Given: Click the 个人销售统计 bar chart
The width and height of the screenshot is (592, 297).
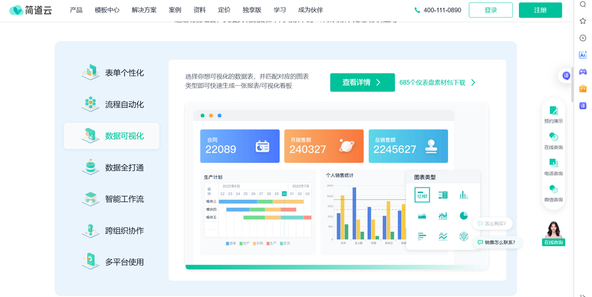Looking at the screenshot, I should pos(364,212).
